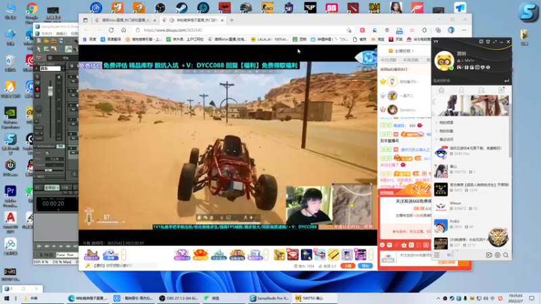Open the browser settings and more menu

pos(464,30)
